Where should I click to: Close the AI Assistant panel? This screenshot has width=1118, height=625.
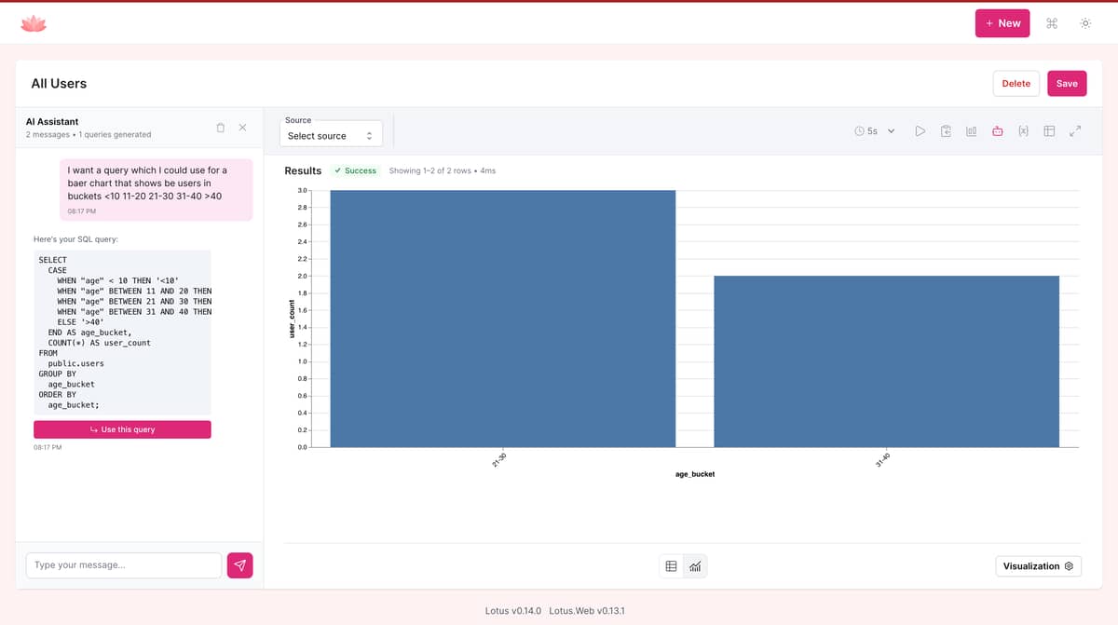click(242, 128)
